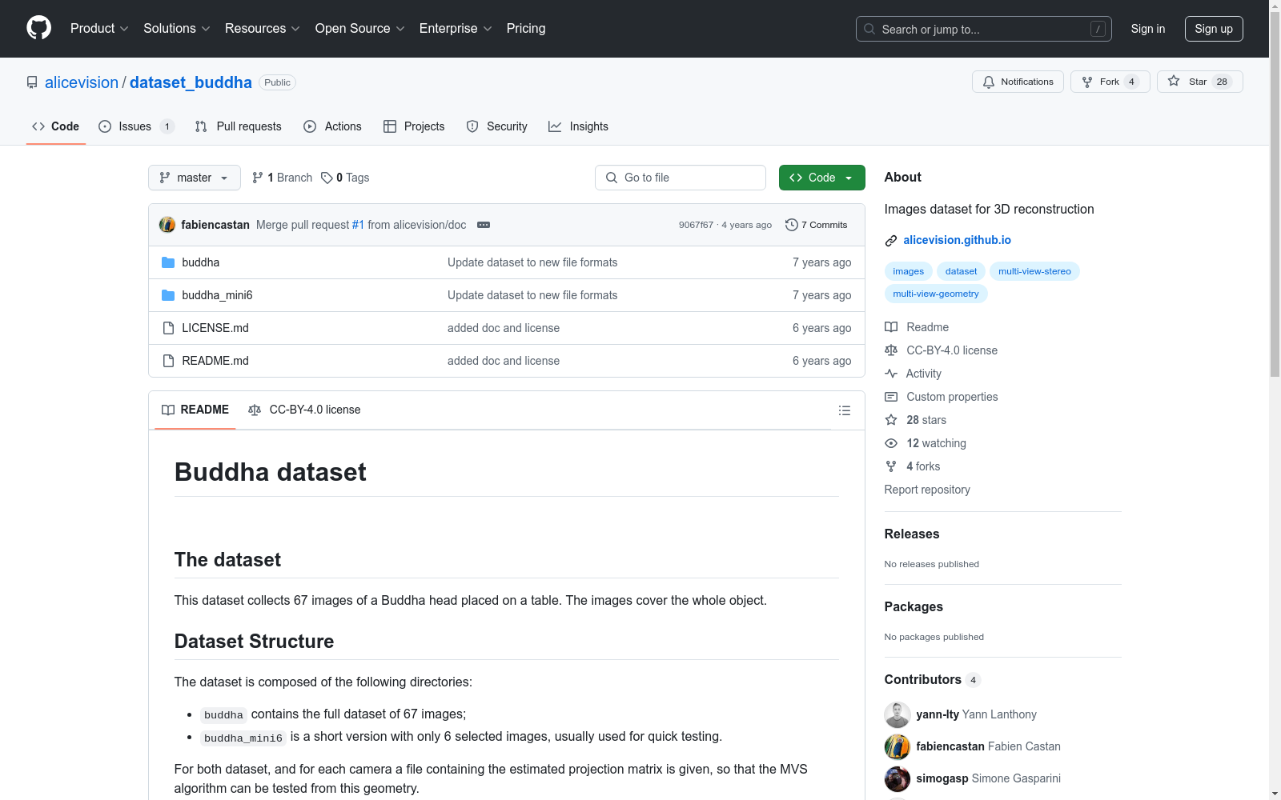Click the scale icon beside CC-BY-4.0 license
The width and height of the screenshot is (1281, 800).
click(x=891, y=350)
